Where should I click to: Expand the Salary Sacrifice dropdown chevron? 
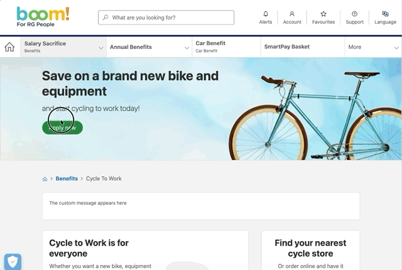[x=101, y=48]
